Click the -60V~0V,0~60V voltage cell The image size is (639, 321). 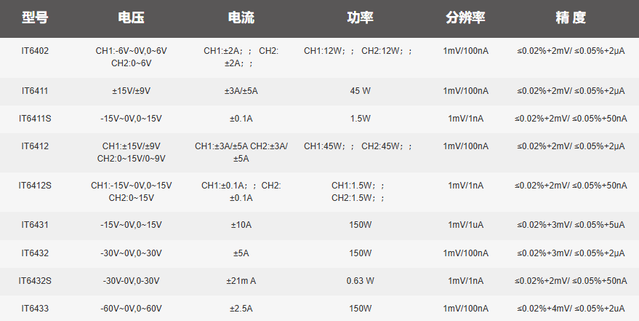pyautogui.click(x=132, y=309)
